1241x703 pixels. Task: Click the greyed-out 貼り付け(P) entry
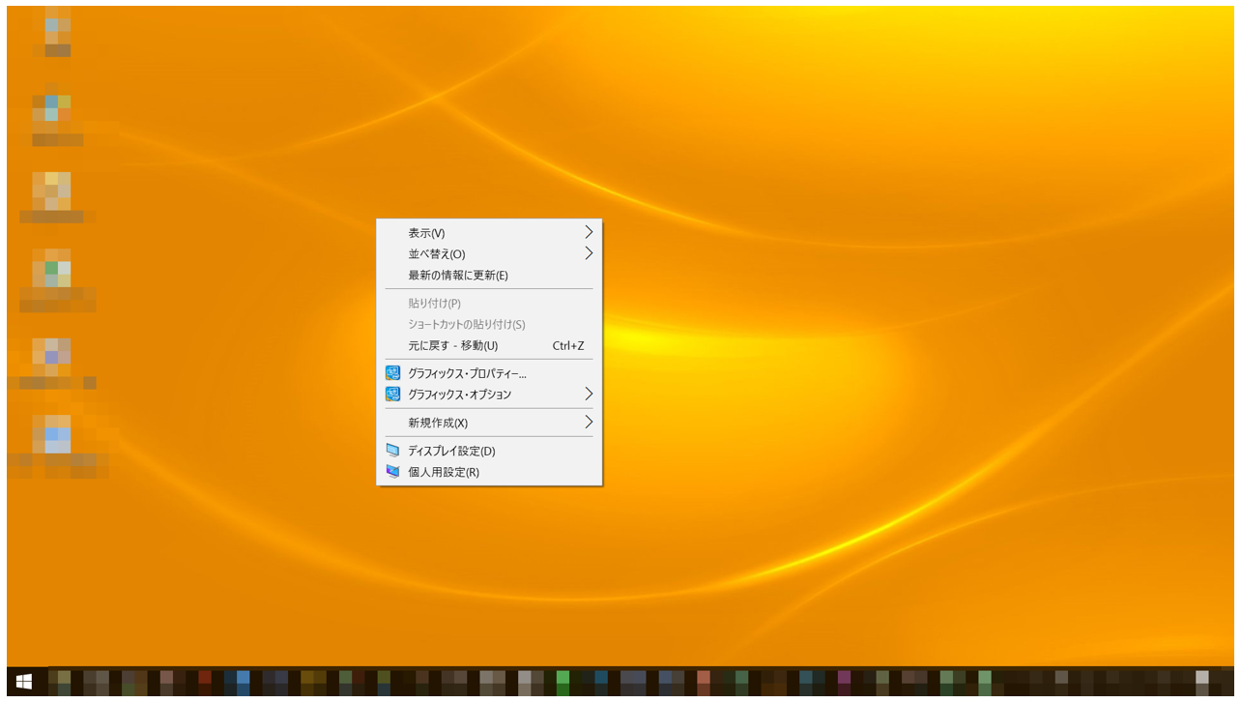click(434, 304)
